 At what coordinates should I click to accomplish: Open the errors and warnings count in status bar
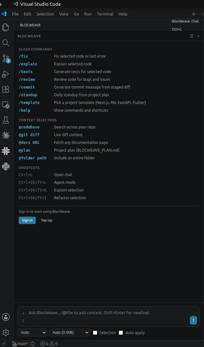tap(49, 344)
